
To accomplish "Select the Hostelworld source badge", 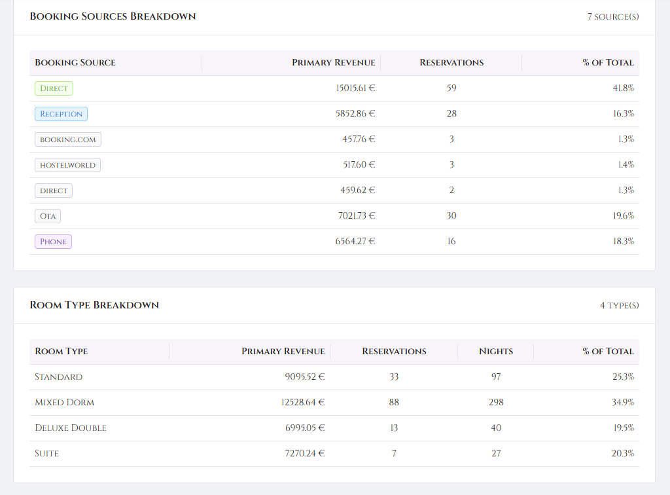I will coord(67,164).
